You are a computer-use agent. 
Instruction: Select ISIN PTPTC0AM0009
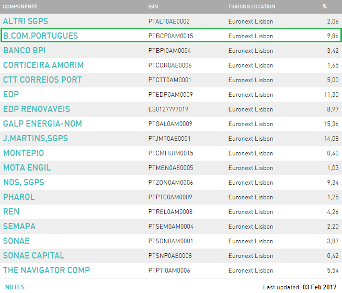(x=170, y=197)
